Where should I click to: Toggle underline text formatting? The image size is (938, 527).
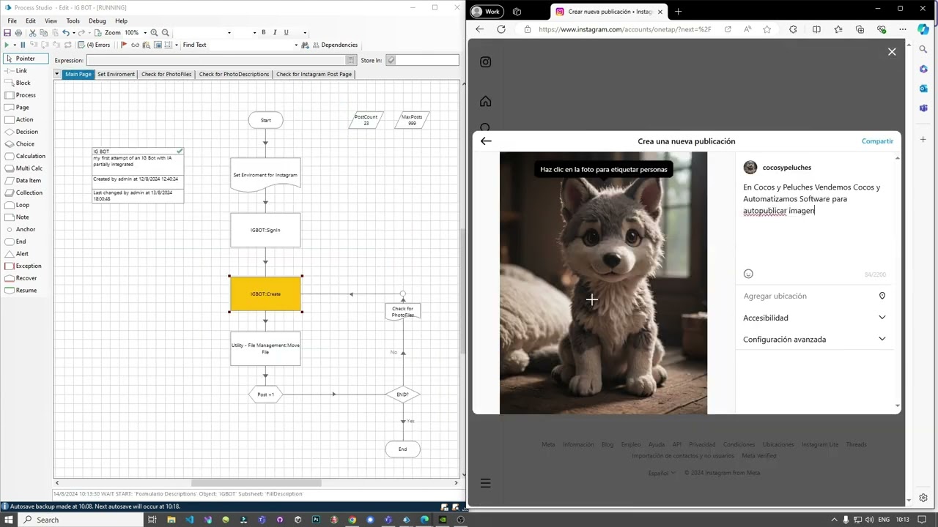(x=286, y=33)
